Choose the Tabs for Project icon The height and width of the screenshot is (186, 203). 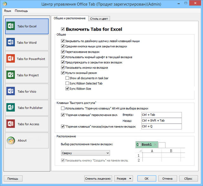[11, 75]
